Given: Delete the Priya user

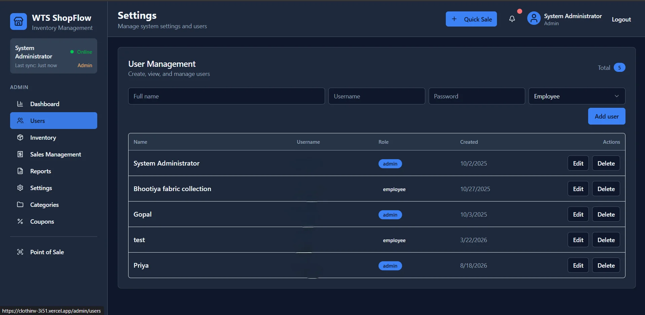Looking at the screenshot, I should [x=606, y=265].
